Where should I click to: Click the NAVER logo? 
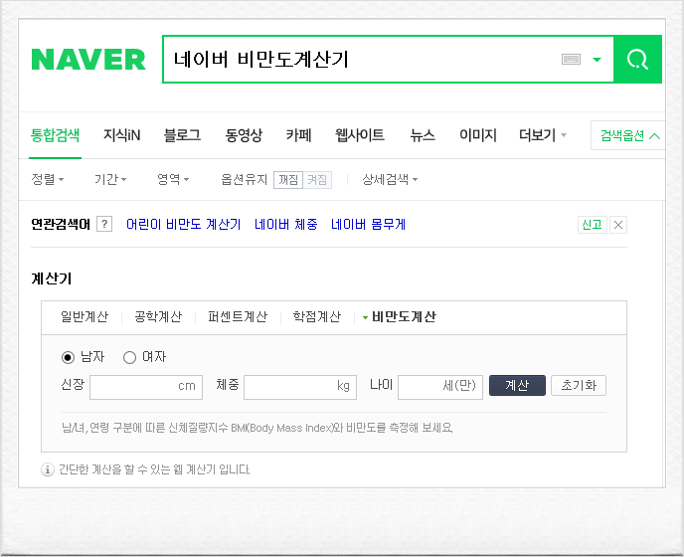(x=88, y=60)
